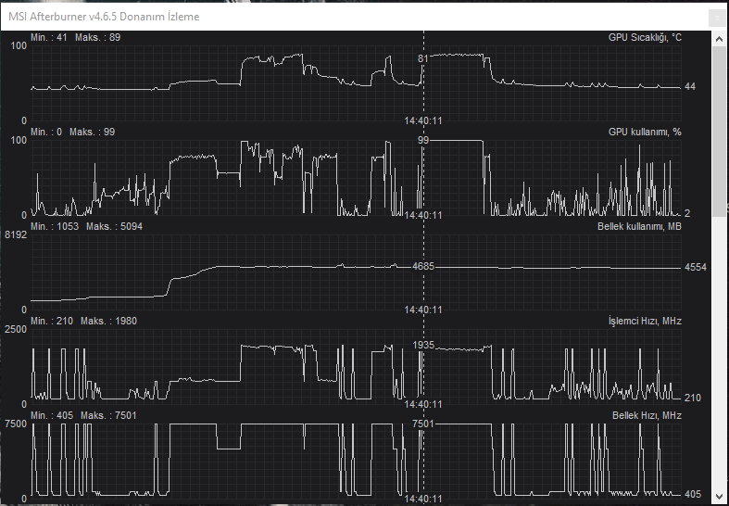Screen dimensions: 729x506
Task: Click the MSI Afterburner v4.6.5 title bar
Action: click(355, 17)
